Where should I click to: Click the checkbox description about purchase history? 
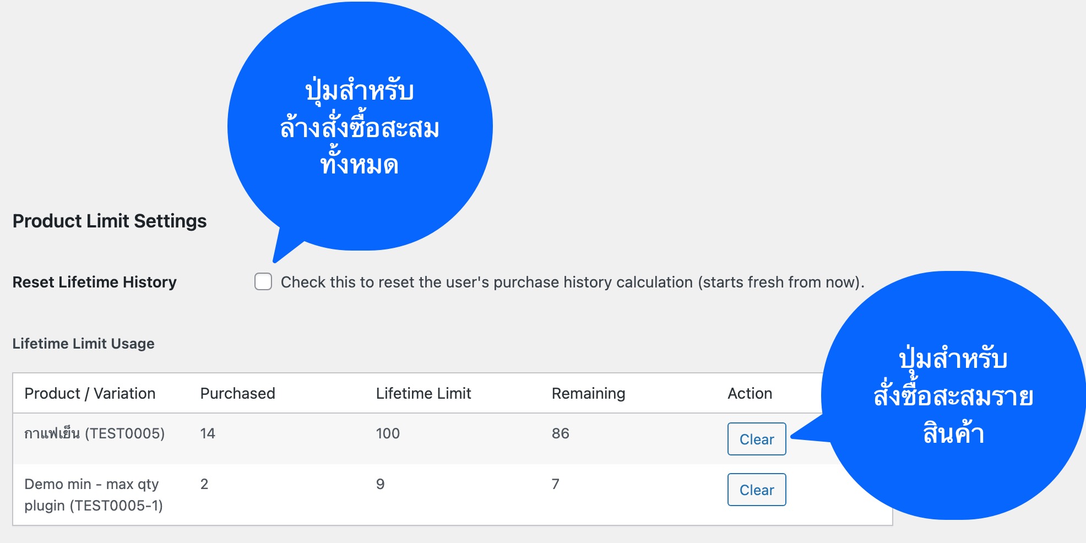572,282
